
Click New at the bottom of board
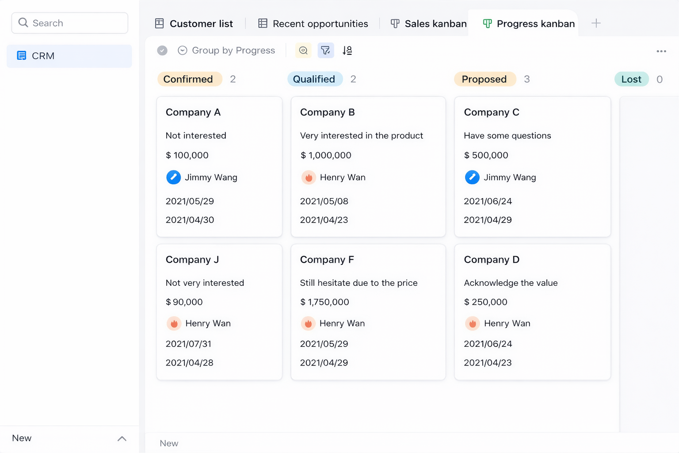[x=169, y=443]
